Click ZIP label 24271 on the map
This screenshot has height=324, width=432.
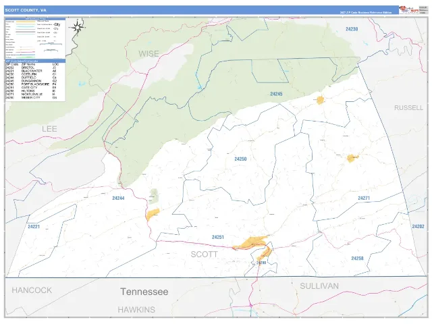point(364,198)
